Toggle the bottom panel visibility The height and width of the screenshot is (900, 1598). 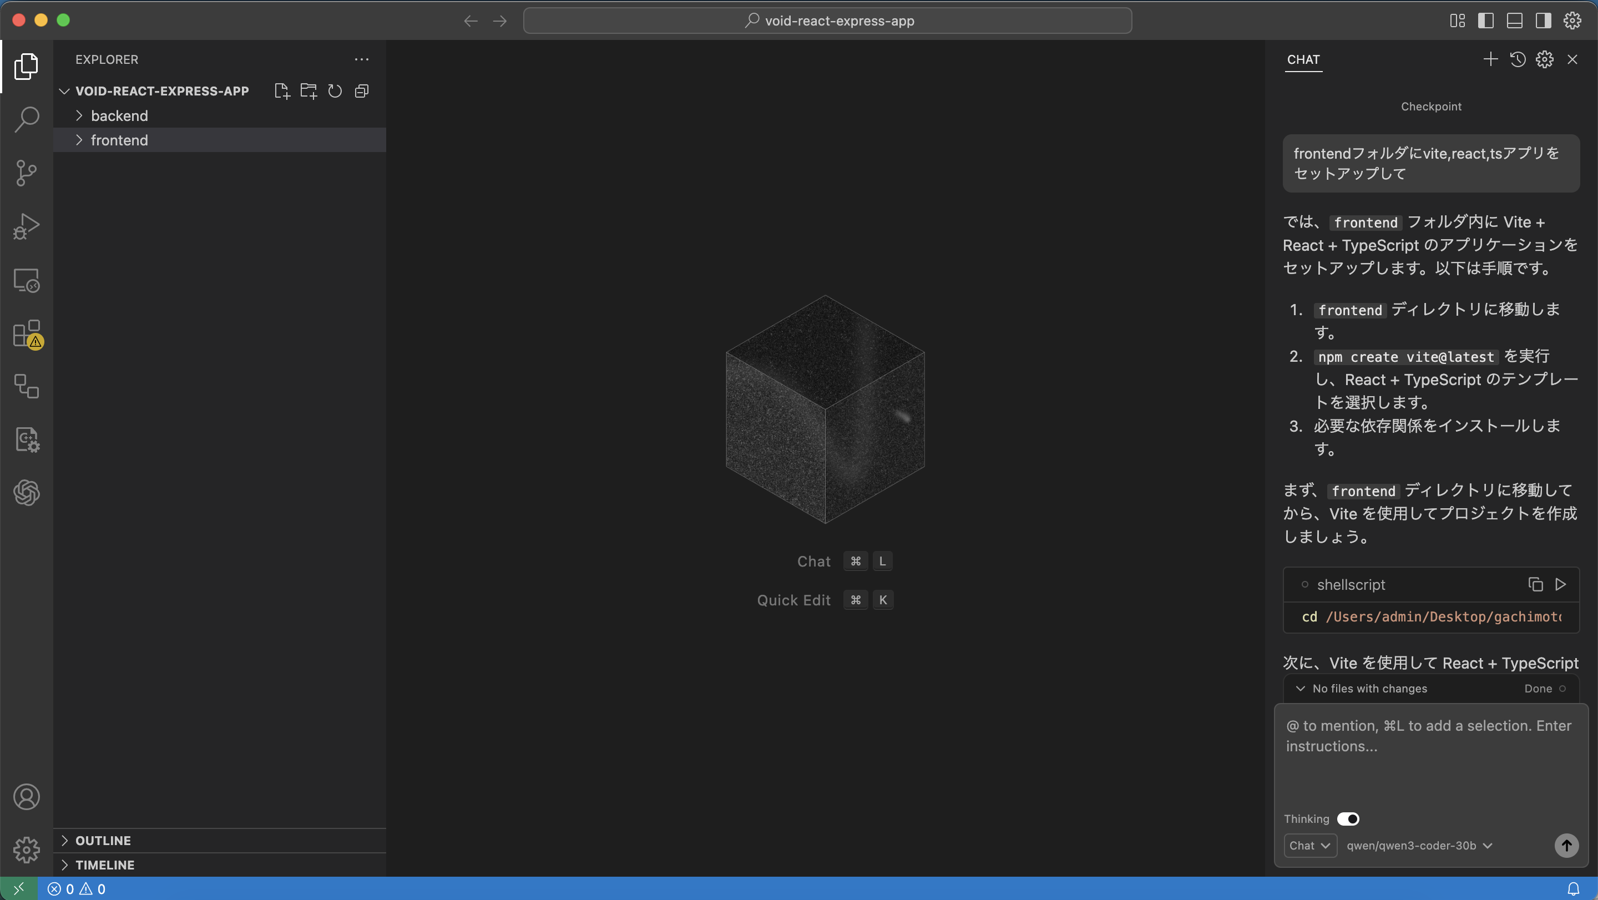click(x=1514, y=21)
